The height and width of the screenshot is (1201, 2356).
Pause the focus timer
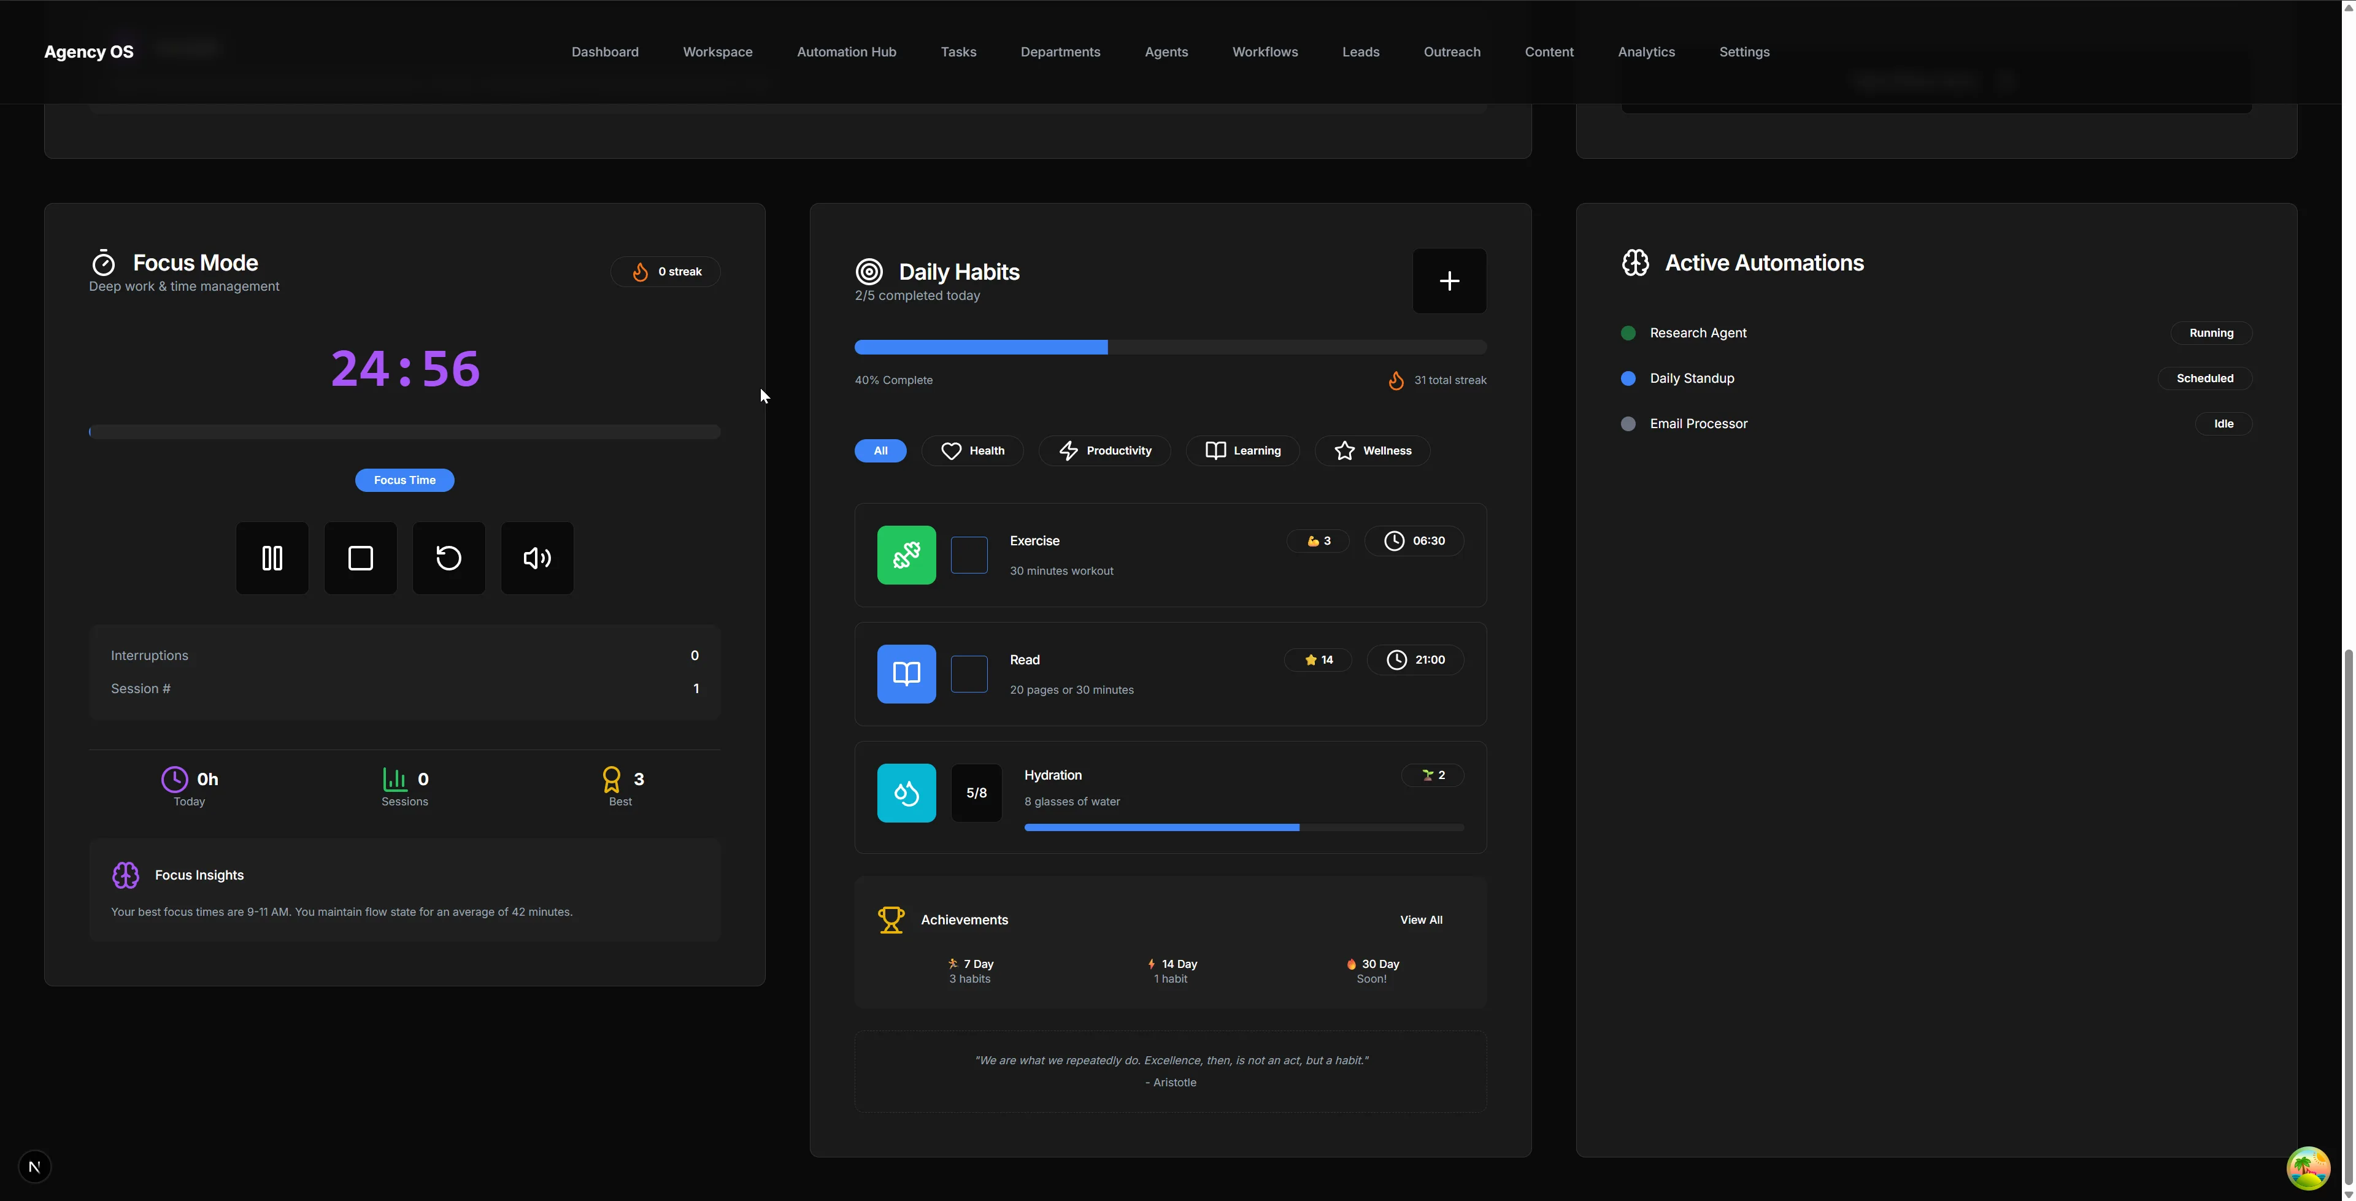click(272, 558)
